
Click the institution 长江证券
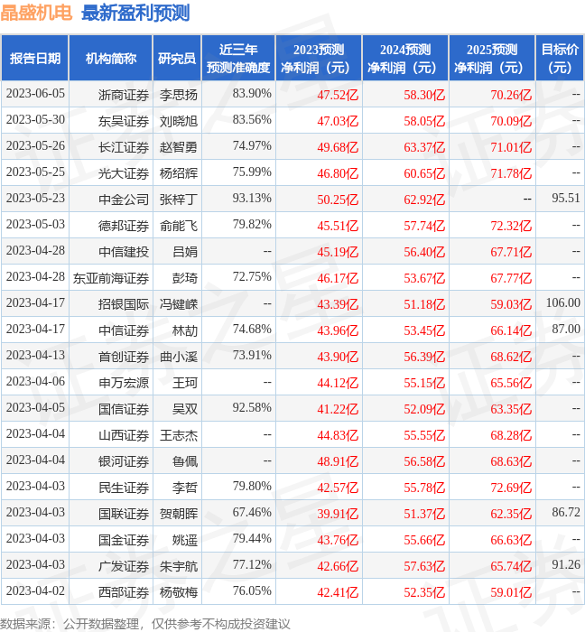tap(124, 147)
